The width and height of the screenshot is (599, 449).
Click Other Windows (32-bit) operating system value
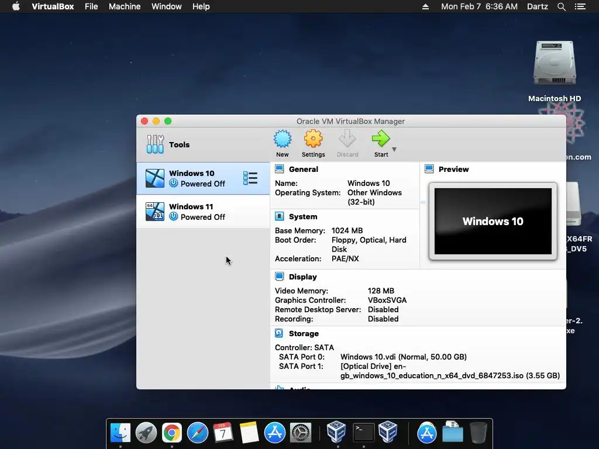pos(374,197)
